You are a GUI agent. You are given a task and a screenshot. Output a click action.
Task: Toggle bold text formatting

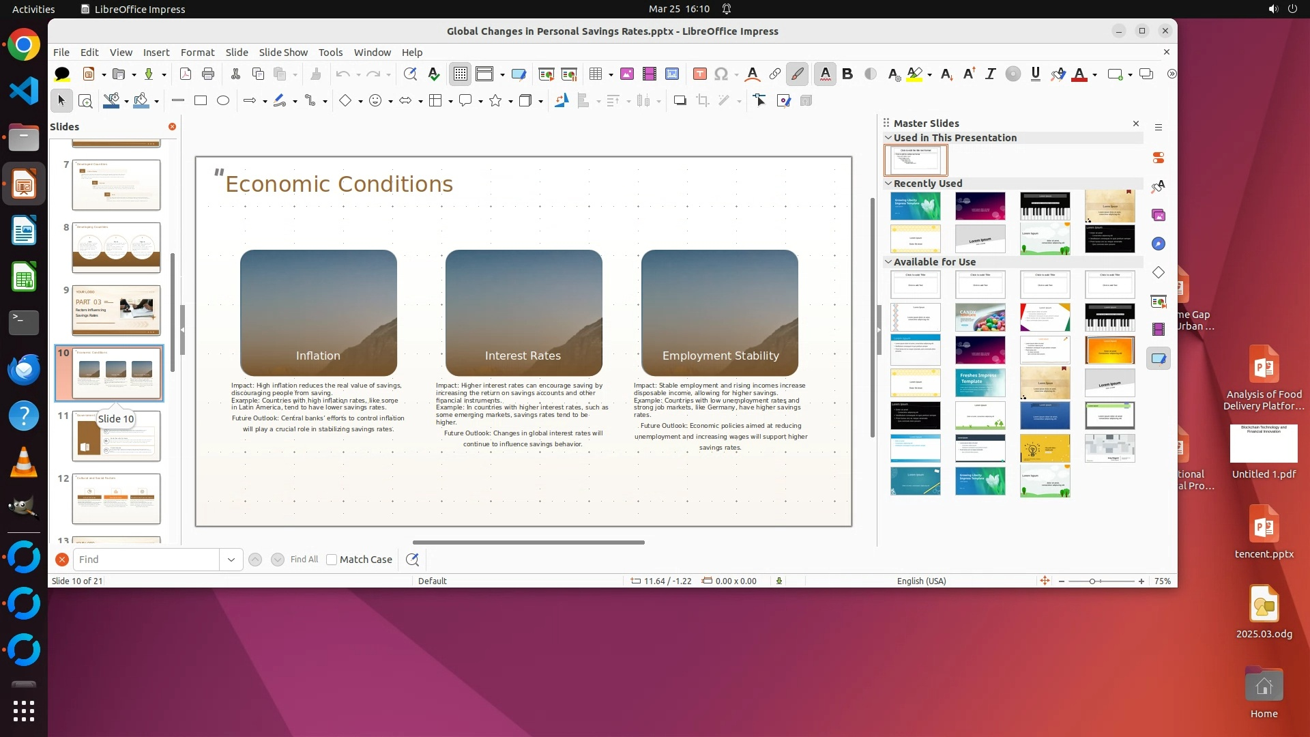tap(847, 74)
